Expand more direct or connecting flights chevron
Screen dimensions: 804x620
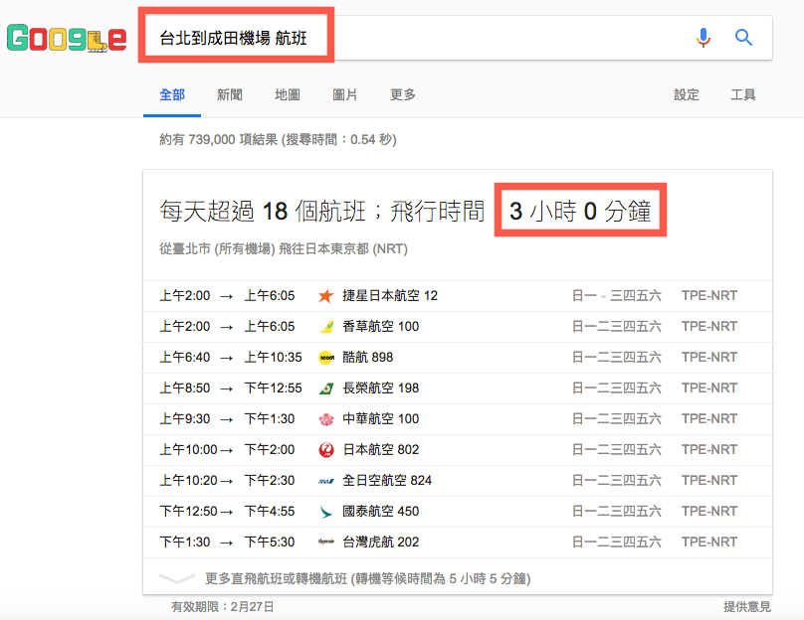tap(177, 578)
